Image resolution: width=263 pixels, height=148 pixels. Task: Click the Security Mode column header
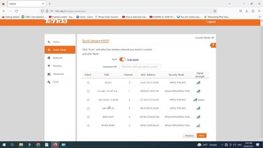coord(176,75)
